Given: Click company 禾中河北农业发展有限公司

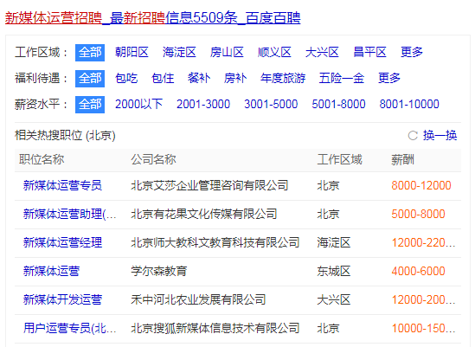Looking at the screenshot, I should tap(198, 299).
